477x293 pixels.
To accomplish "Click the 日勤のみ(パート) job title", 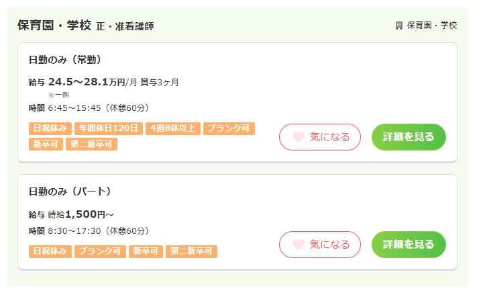I will 69,192.
